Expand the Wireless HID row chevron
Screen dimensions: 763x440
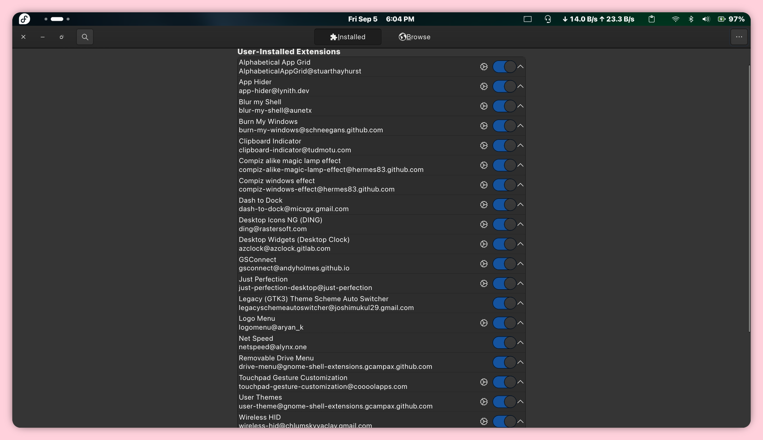click(x=520, y=422)
